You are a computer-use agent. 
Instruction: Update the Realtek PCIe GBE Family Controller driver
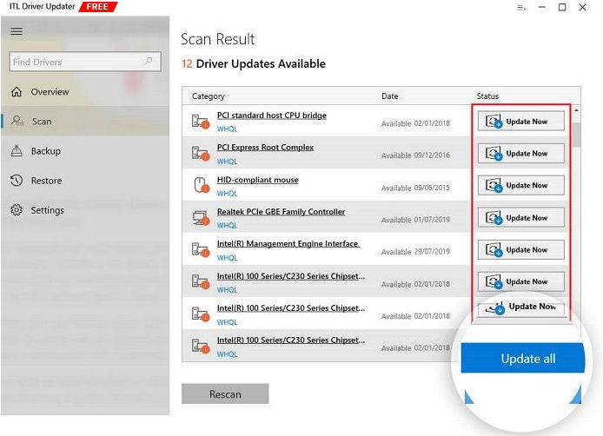[x=521, y=218]
